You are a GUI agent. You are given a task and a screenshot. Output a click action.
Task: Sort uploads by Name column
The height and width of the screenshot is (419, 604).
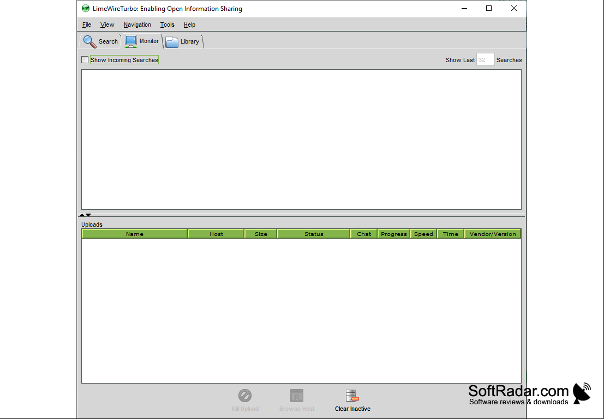[134, 234]
